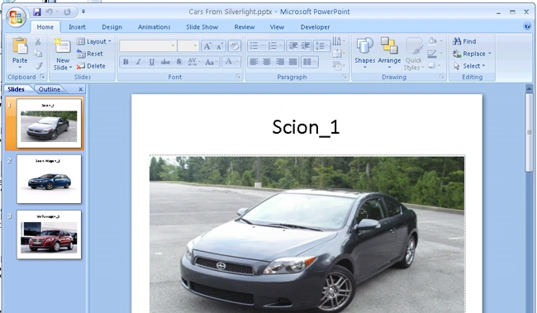This screenshot has width=537, height=313.
Task: Undo the last action
Action: pos(49,12)
